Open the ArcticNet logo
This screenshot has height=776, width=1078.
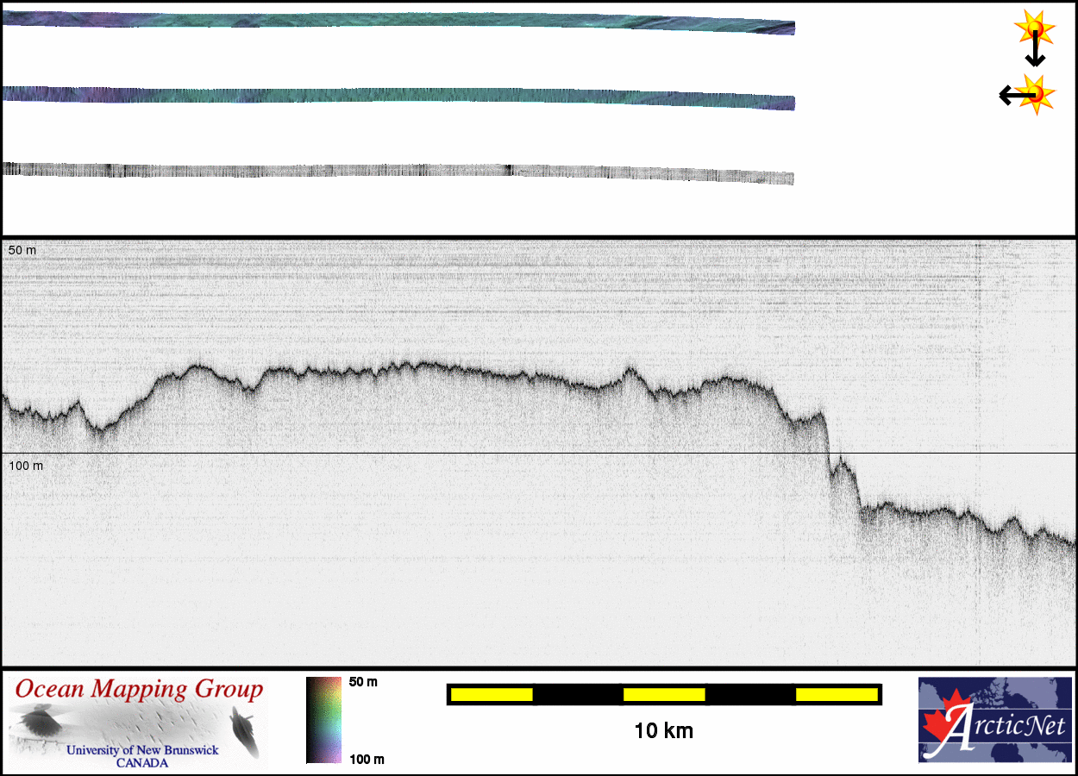(x=994, y=720)
